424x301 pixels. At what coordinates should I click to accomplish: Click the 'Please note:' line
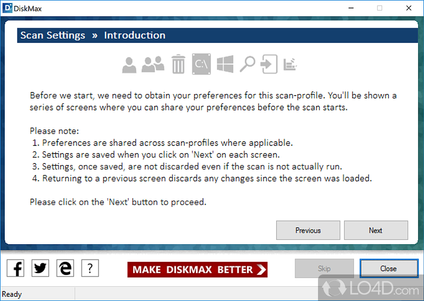pos(54,131)
